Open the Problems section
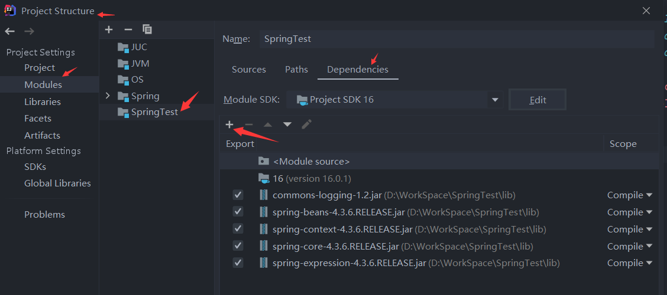 click(x=45, y=215)
